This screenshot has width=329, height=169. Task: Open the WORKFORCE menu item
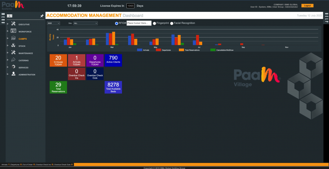coord(25,32)
